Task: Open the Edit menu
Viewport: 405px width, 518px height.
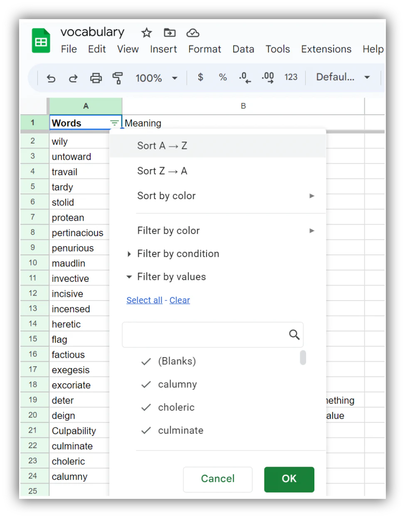Action: pyautogui.click(x=97, y=49)
